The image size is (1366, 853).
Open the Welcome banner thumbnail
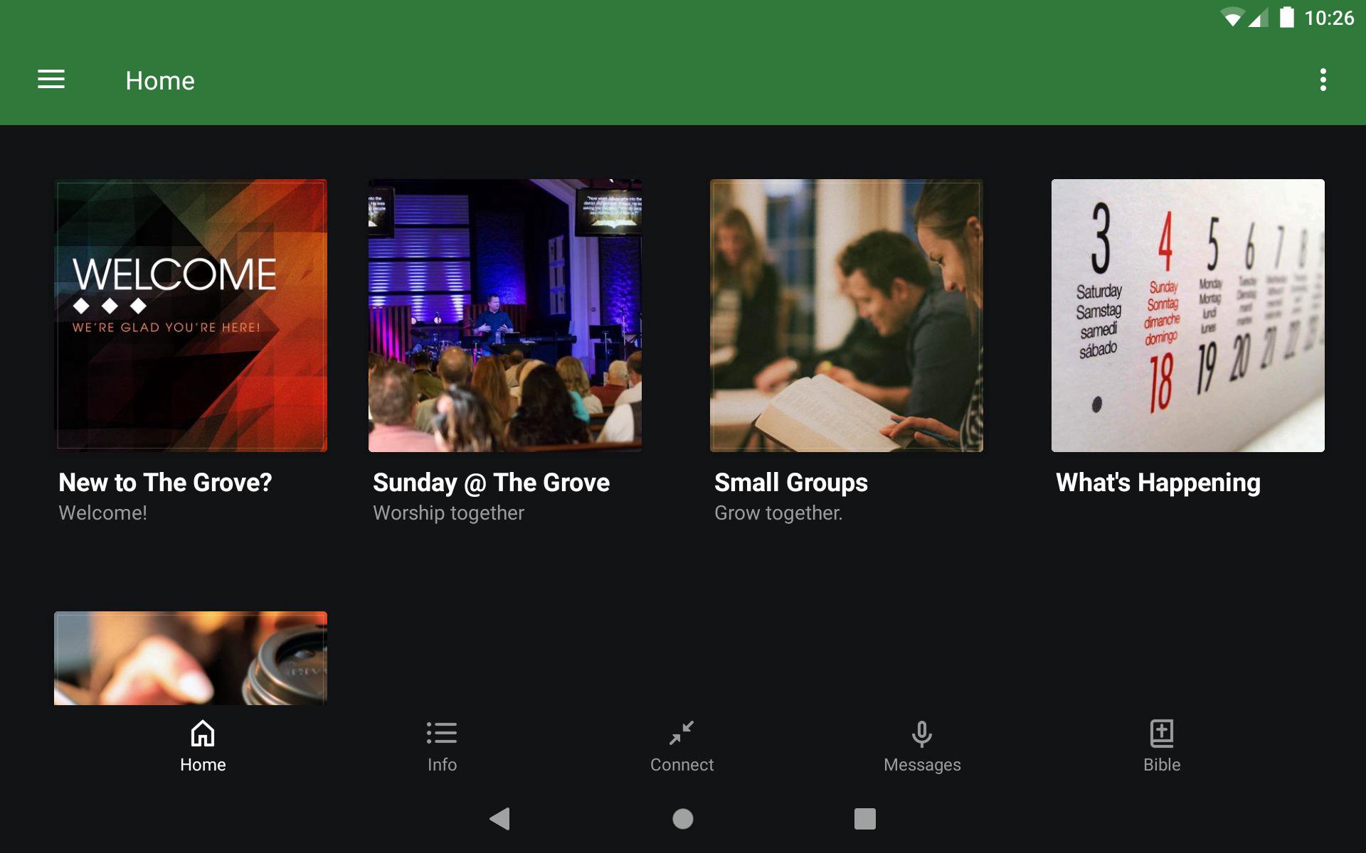pos(191,316)
